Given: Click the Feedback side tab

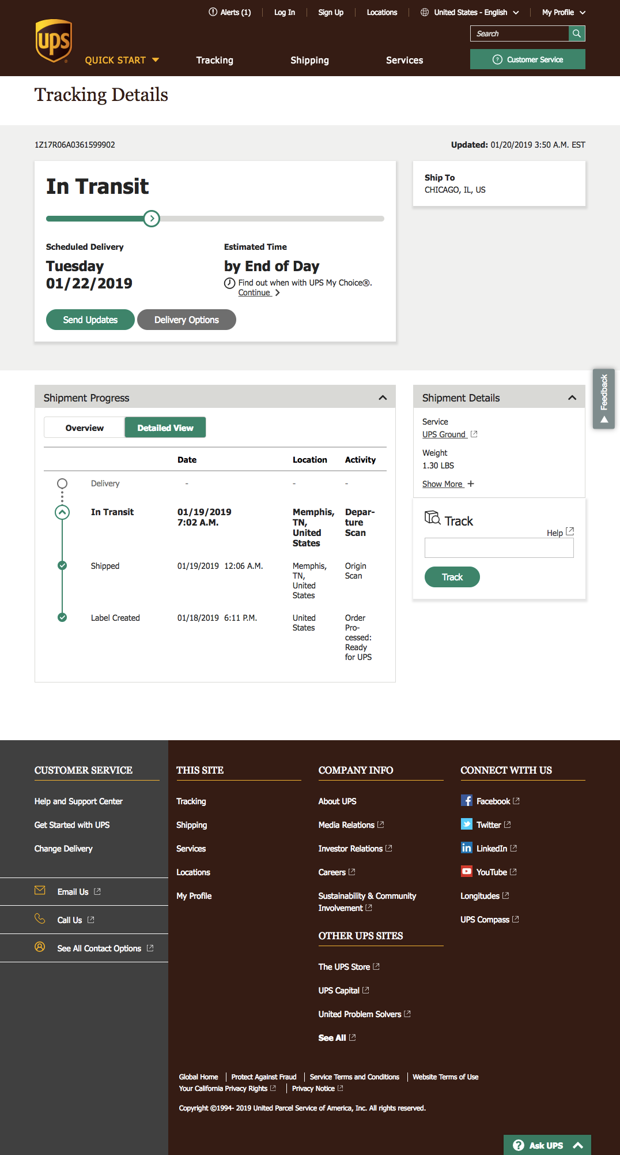Looking at the screenshot, I should coord(603,398).
